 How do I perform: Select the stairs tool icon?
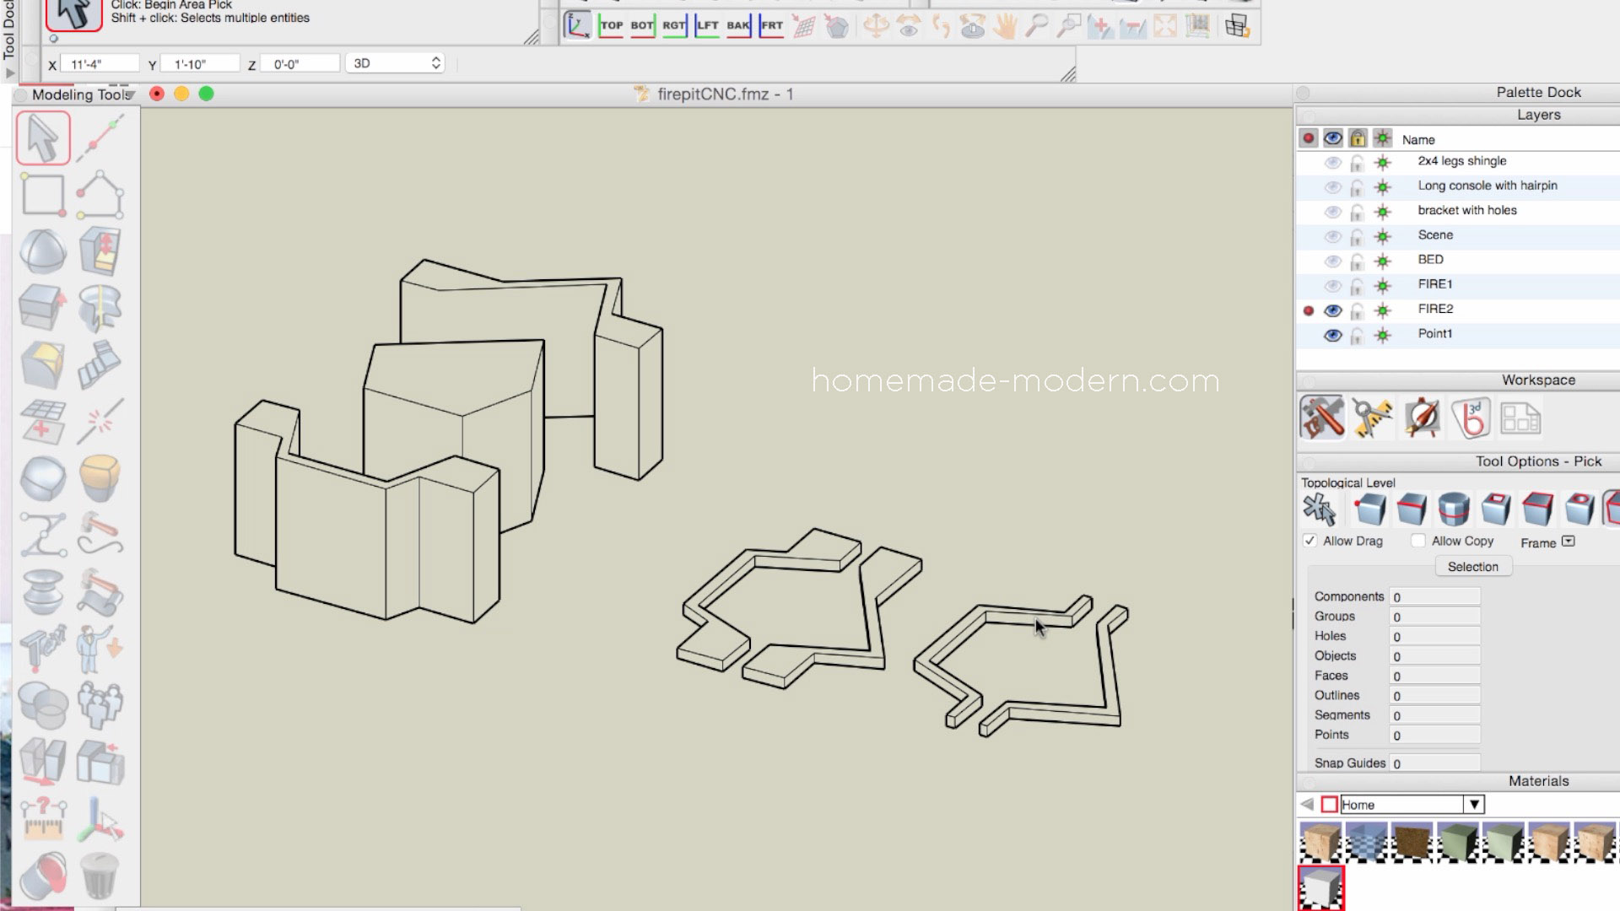(100, 364)
